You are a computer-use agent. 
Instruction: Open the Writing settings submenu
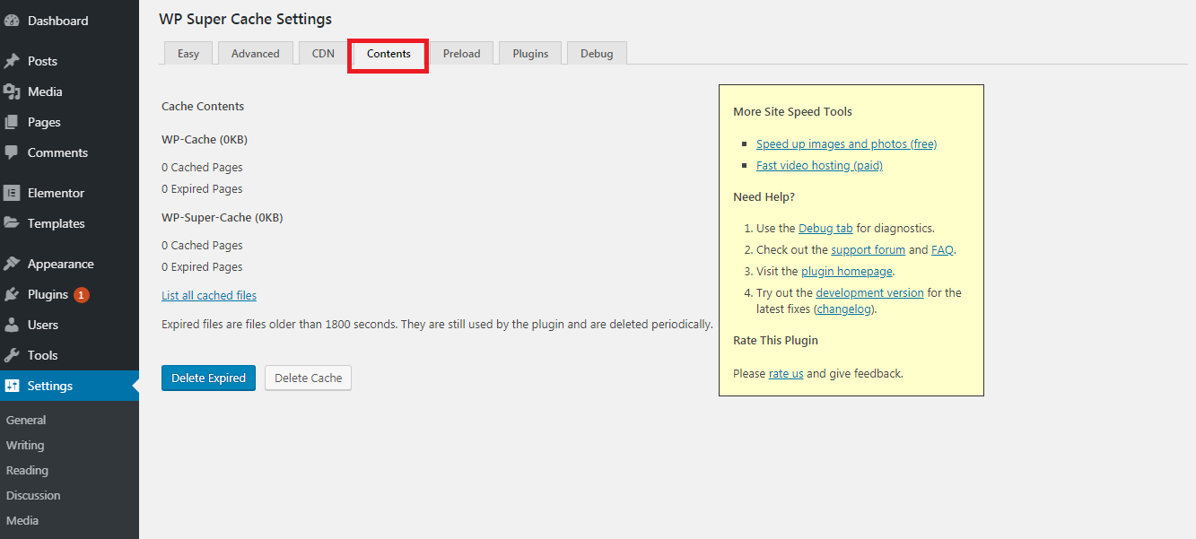tap(25, 445)
